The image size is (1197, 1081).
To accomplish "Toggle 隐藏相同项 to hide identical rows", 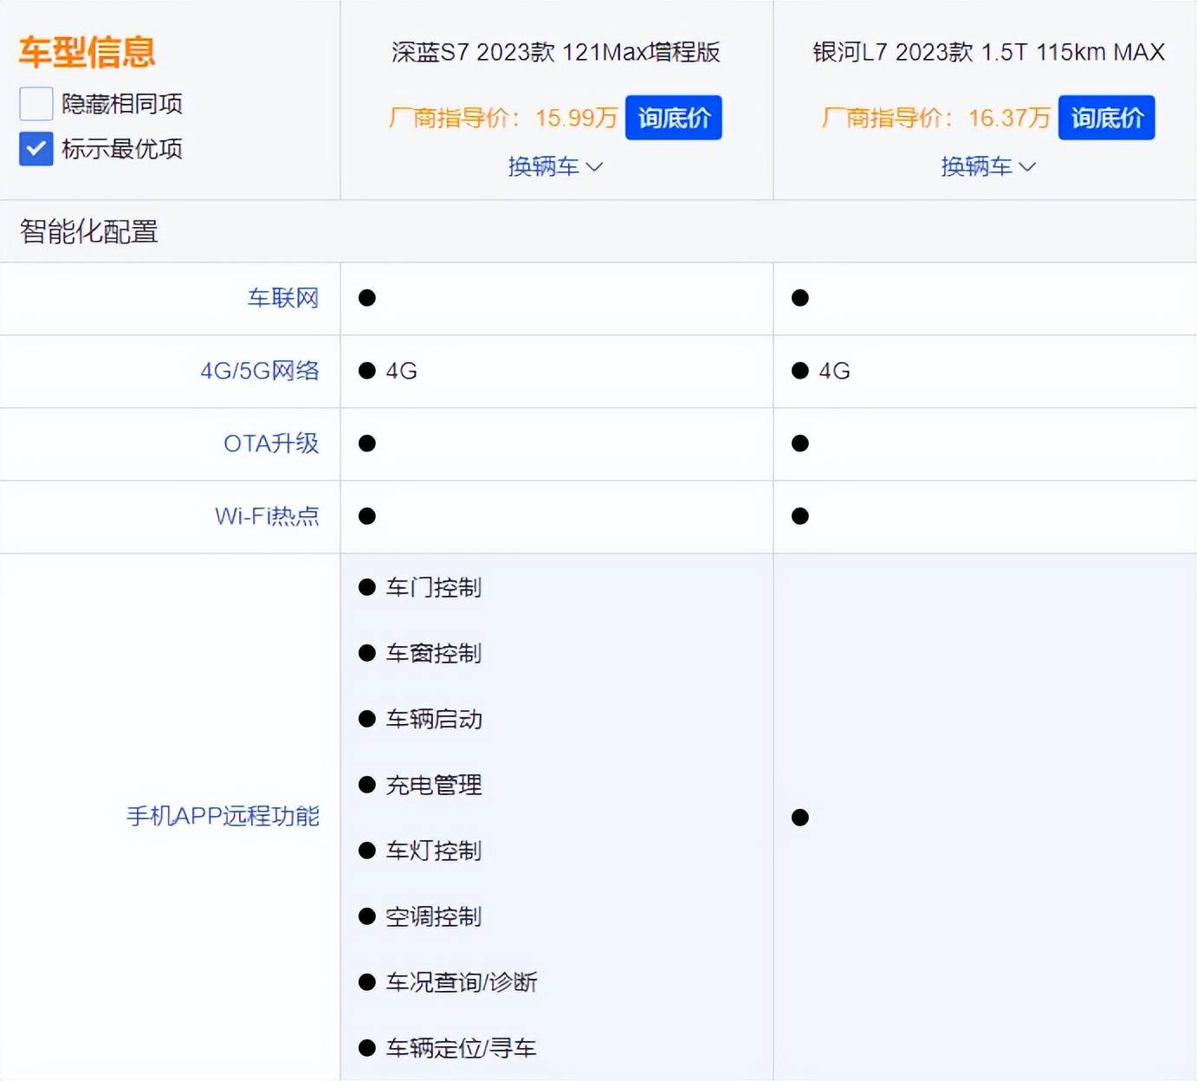I will pos(35,103).
